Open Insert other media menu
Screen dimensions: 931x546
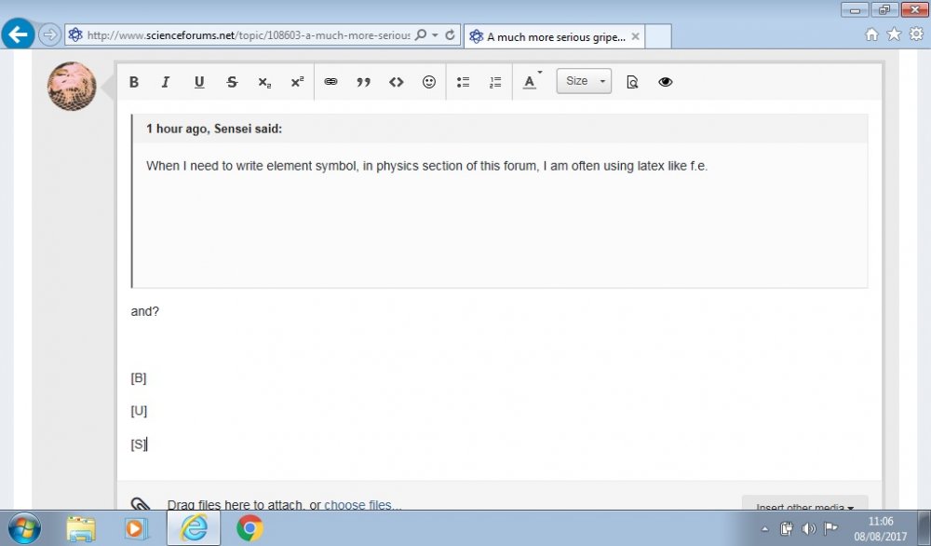(804, 508)
